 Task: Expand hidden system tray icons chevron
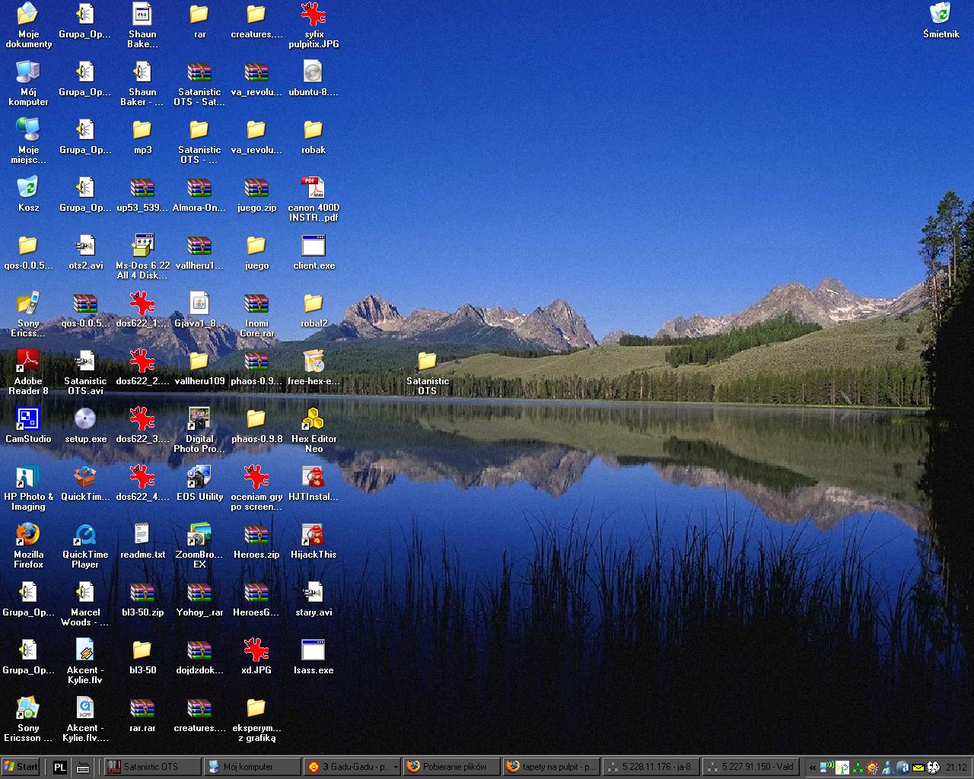pos(812,767)
